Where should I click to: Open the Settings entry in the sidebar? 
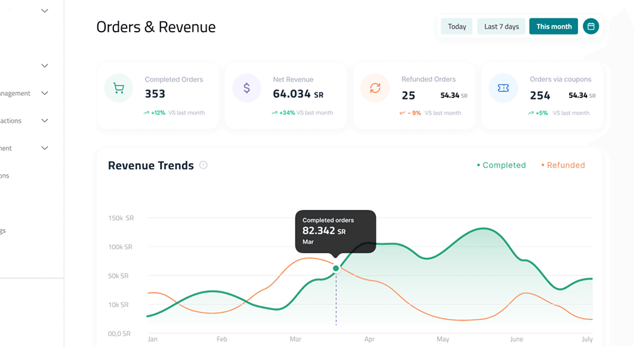click(x=5, y=230)
